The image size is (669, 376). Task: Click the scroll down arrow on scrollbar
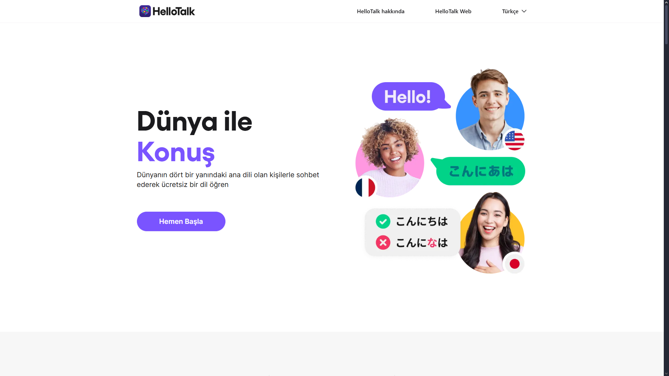click(x=666, y=373)
